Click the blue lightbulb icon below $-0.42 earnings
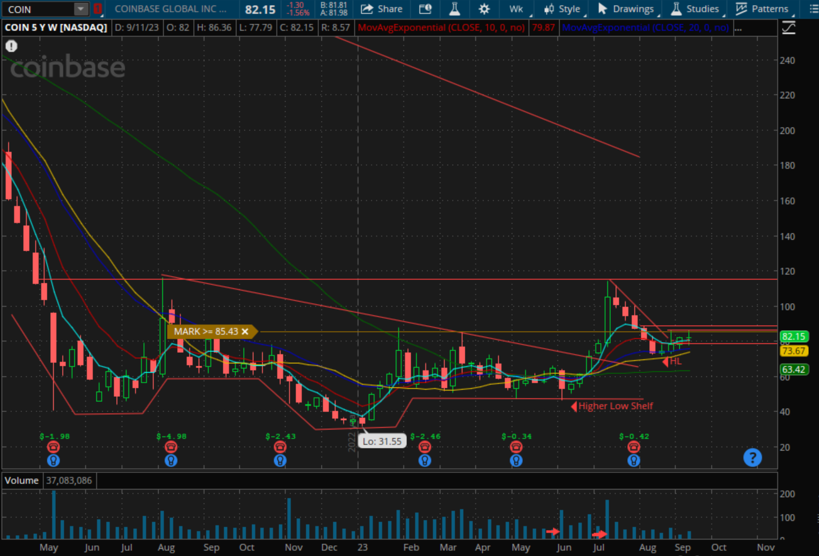Image resolution: width=819 pixels, height=556 pixels. [x=633, y=461]
